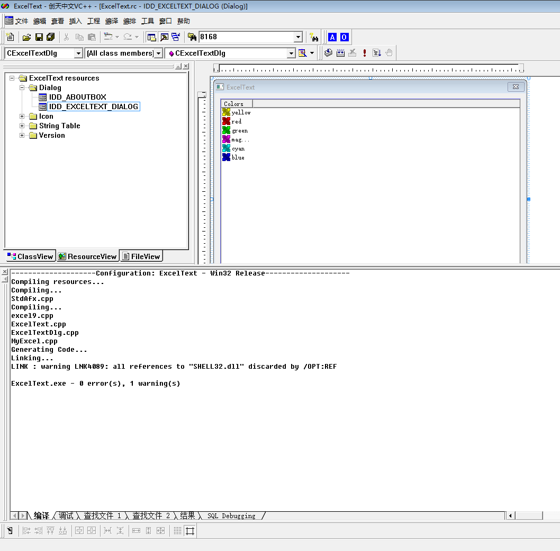Screen dimensions: 560x551
Task: Click the Insert Breakpoint hand icon
Action: [389, 53]
